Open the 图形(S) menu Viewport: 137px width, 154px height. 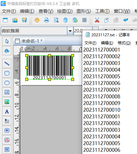(84, 11)
